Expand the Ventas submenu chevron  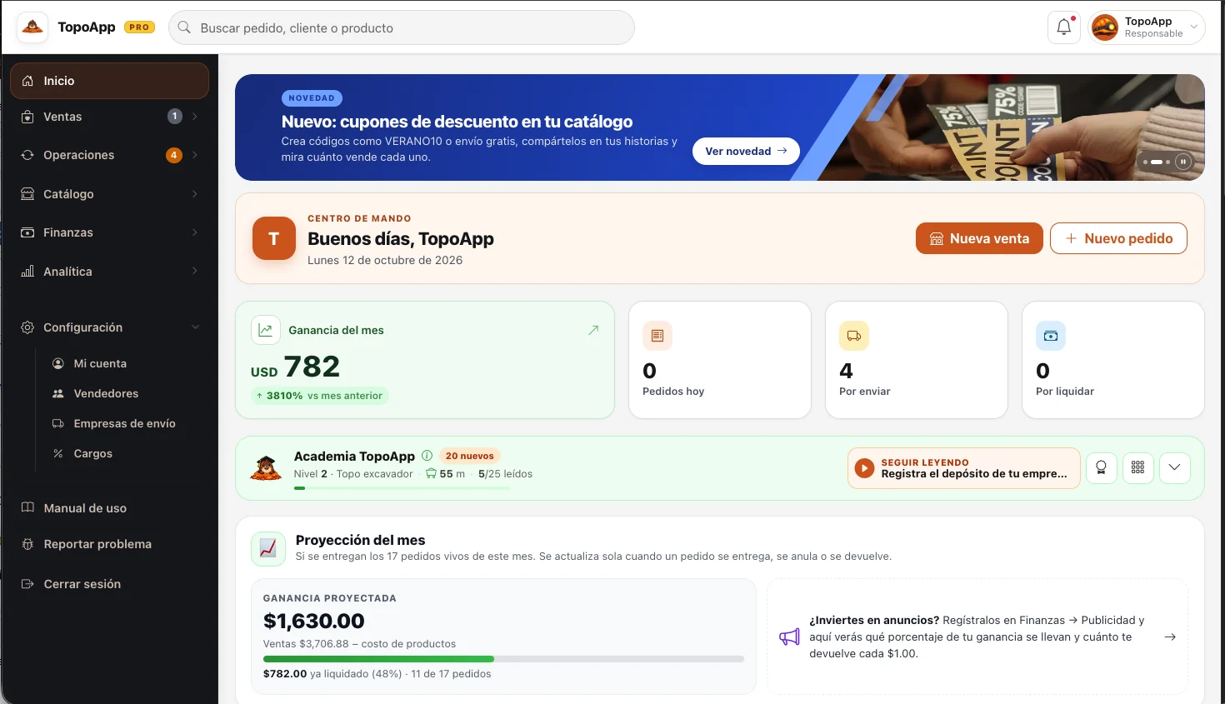point(195,117)
